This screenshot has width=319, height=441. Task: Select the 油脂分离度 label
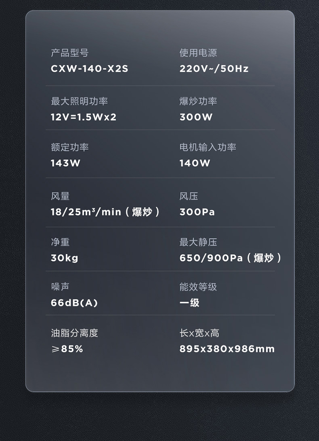tap(74, 333)
